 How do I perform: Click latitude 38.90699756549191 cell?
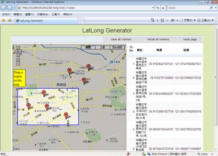coord(161,129)
